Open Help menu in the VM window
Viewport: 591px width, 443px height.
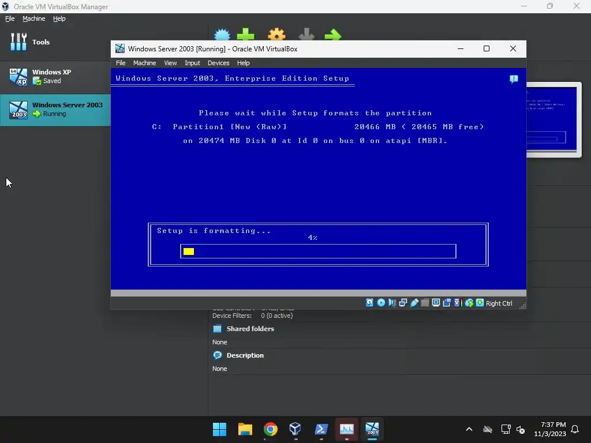tap(243, 63)
